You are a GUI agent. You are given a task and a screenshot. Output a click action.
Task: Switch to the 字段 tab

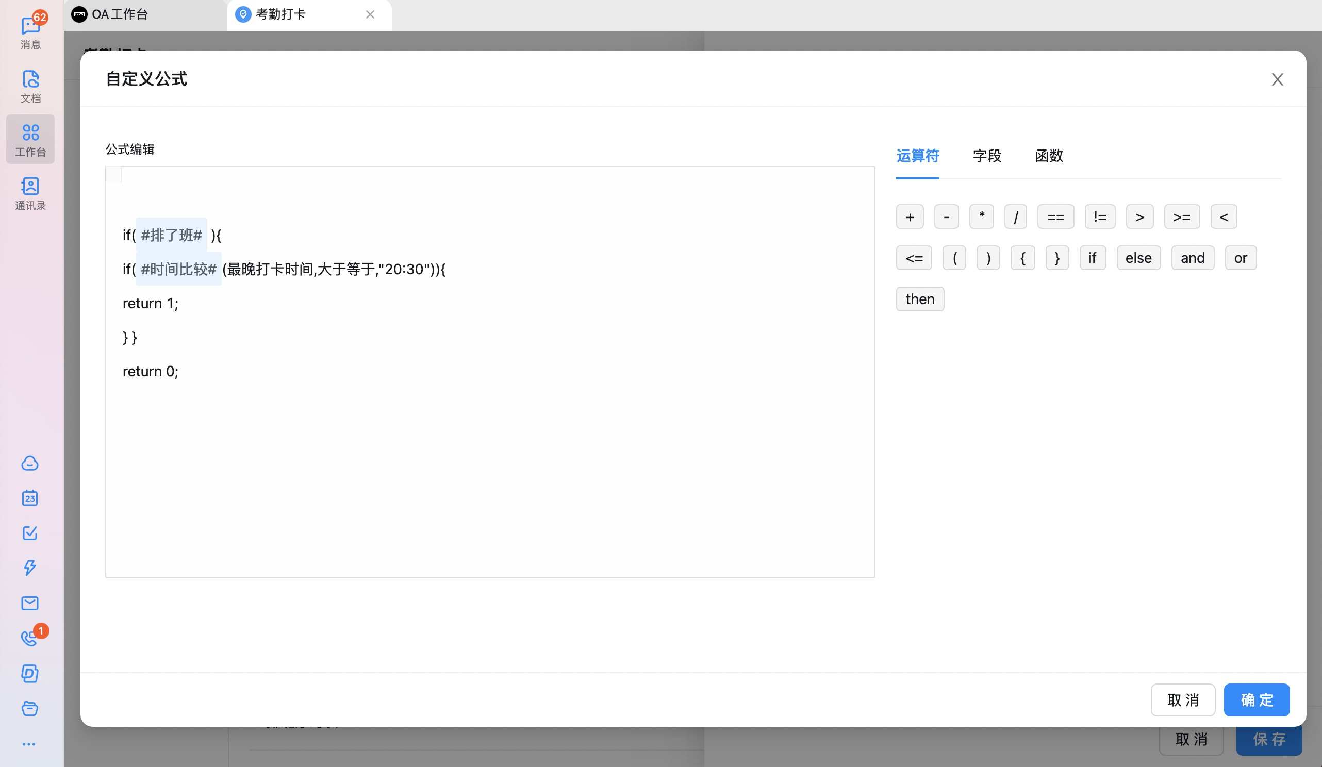(x=987, y=156)
